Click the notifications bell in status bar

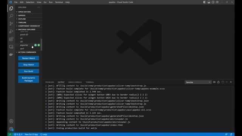[231, 134]
